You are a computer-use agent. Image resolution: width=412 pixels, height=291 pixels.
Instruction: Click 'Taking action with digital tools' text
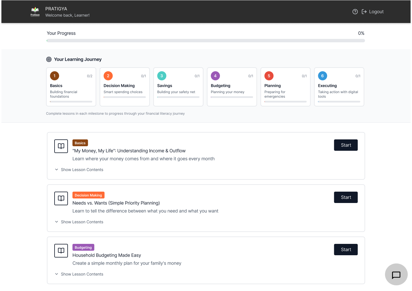click(338, 94)
